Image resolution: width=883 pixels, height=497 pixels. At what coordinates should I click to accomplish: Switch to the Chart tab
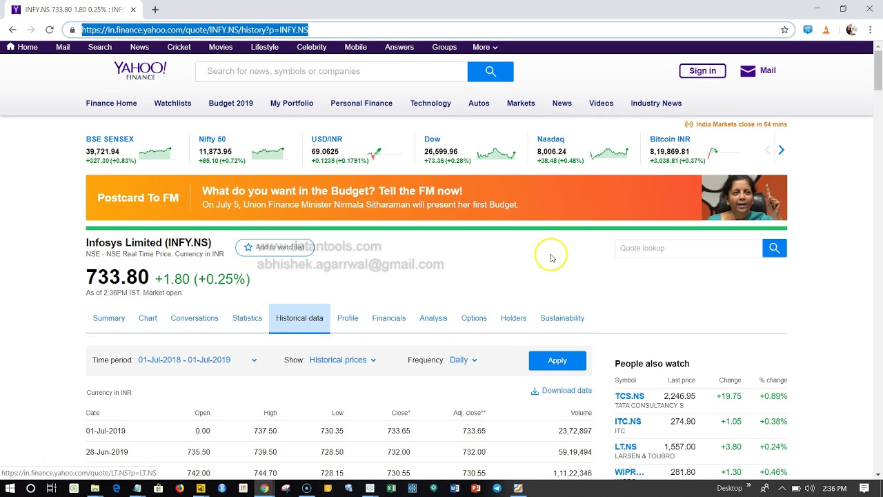pyautogui.click(x=148, y=318)
